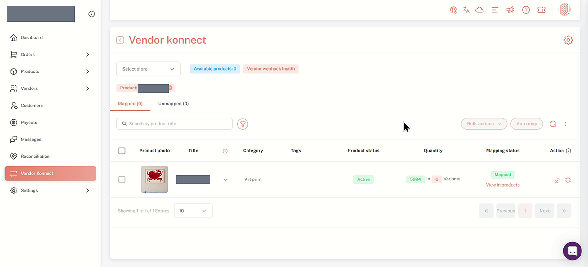Go back using arrow beside Vendor konnect
588x267 pixels.
click(120, 40)
